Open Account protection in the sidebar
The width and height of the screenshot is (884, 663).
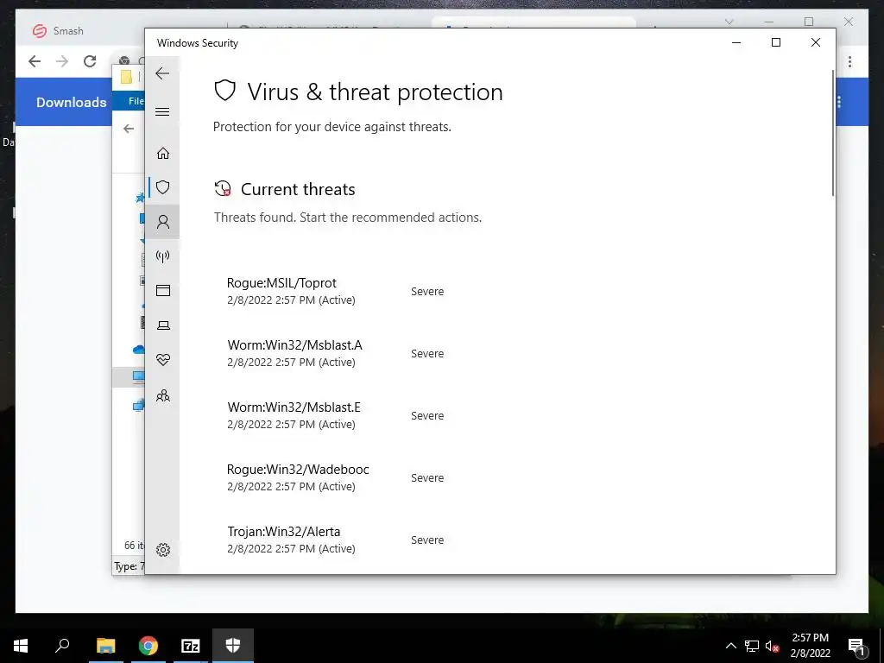tap(163, 222)
